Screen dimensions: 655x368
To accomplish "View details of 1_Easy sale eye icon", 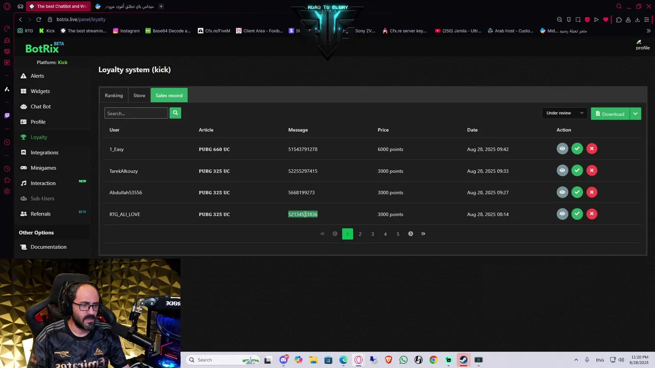I will point(562,149).
